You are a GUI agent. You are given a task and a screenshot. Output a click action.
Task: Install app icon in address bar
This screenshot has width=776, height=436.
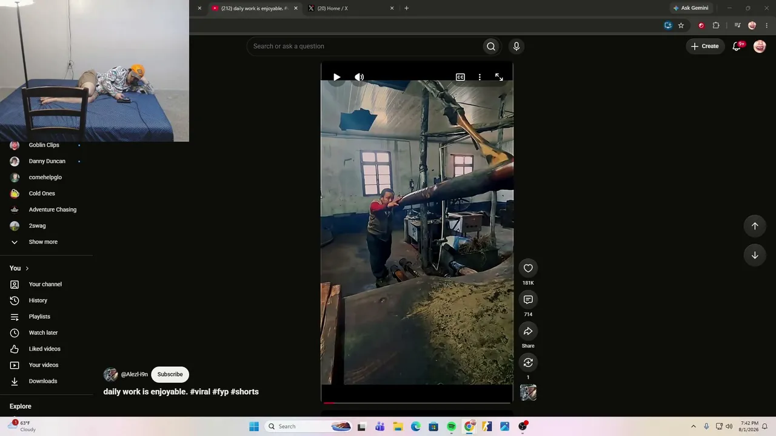point(667,25)
